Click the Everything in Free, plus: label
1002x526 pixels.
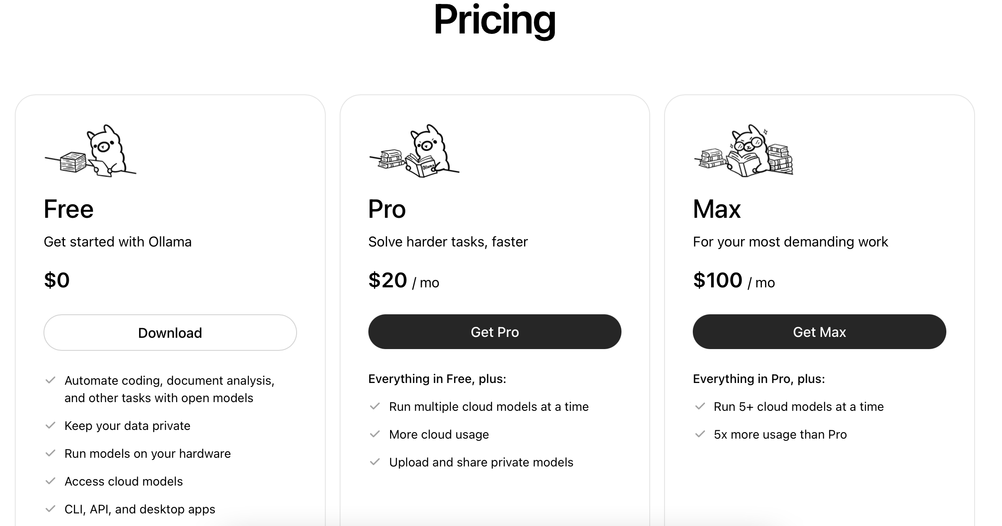(437, 379)
